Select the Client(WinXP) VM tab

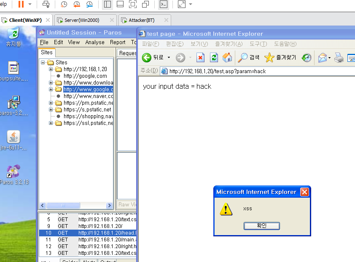coord(25,20)
